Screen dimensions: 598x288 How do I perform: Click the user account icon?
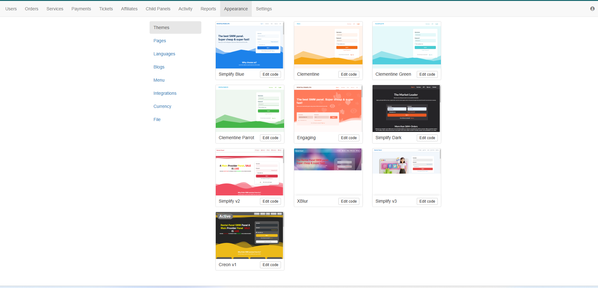592,9
